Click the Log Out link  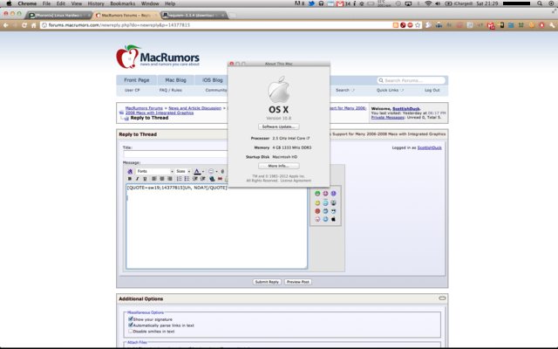point(432,91)
